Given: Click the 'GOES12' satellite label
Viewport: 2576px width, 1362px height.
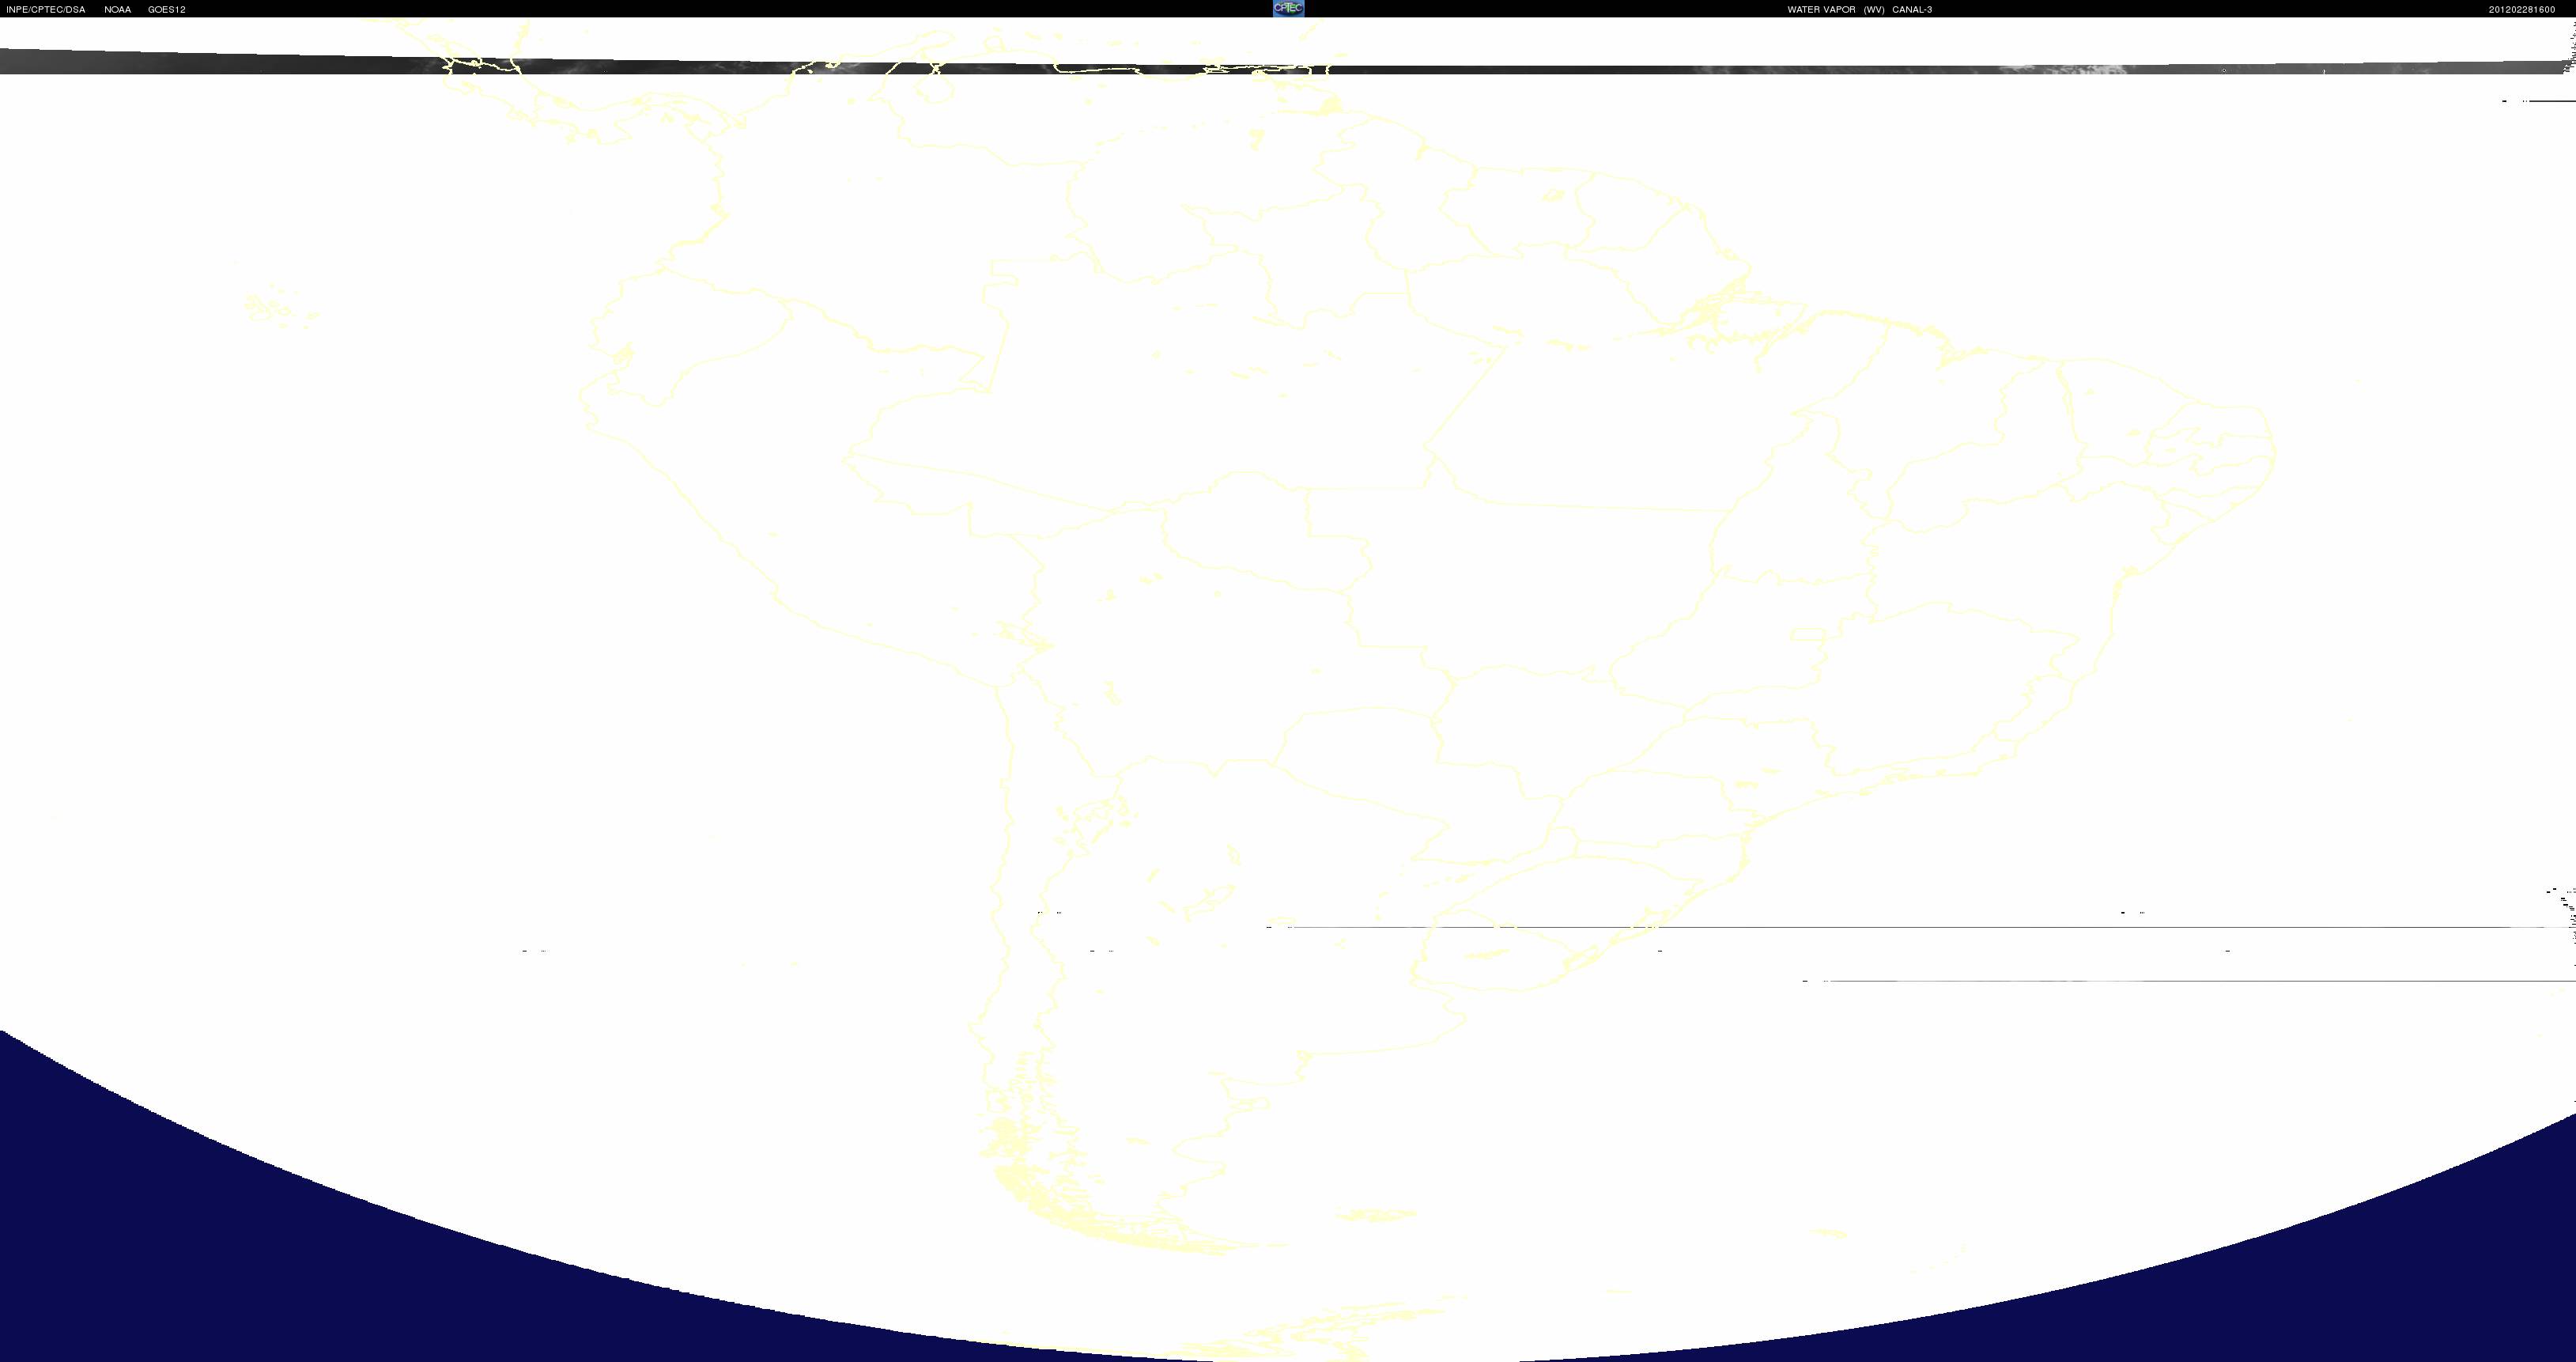Looking at the screenshot, I should click(x=167, y=10).
